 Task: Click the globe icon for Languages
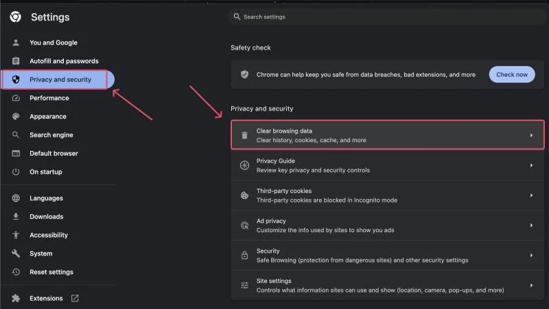16,198
